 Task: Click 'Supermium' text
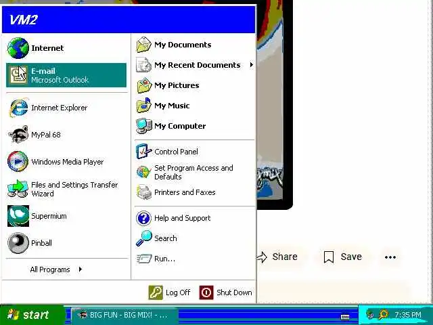click(49, 216)
